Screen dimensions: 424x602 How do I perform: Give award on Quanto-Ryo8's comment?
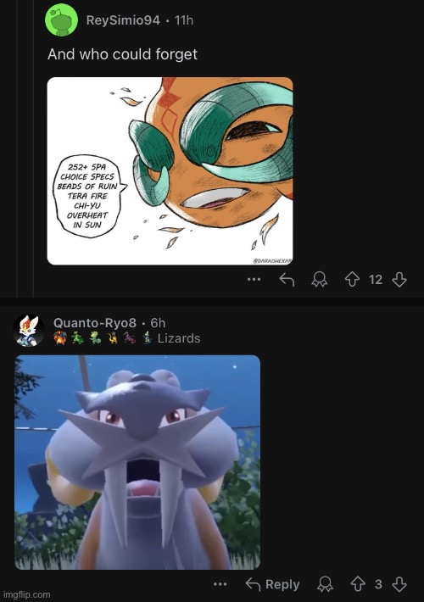325,584
